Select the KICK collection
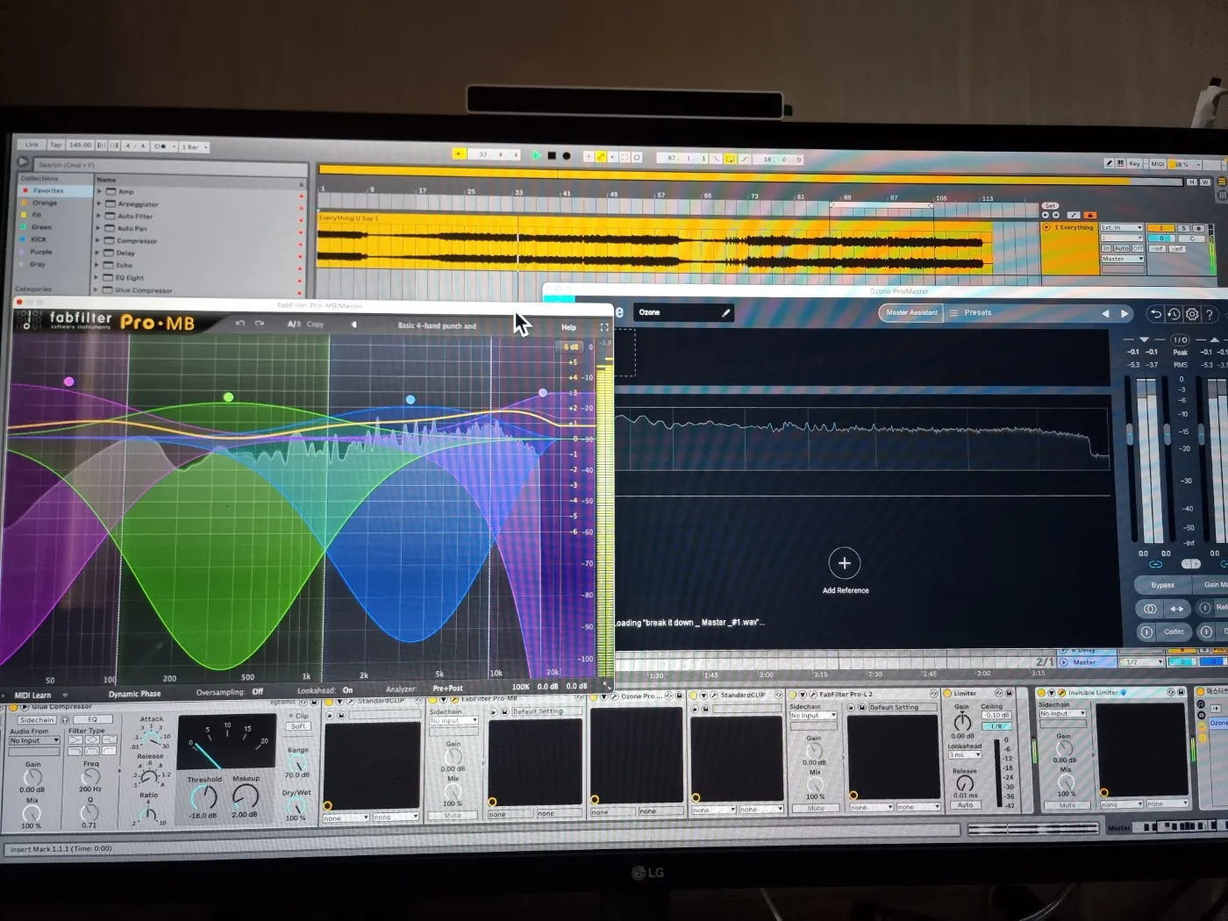Screen dimensions: 1228x921 [x=39, y=239]
